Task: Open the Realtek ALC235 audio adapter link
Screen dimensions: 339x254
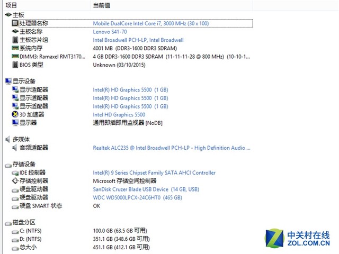Action: (x=172, y=148)
